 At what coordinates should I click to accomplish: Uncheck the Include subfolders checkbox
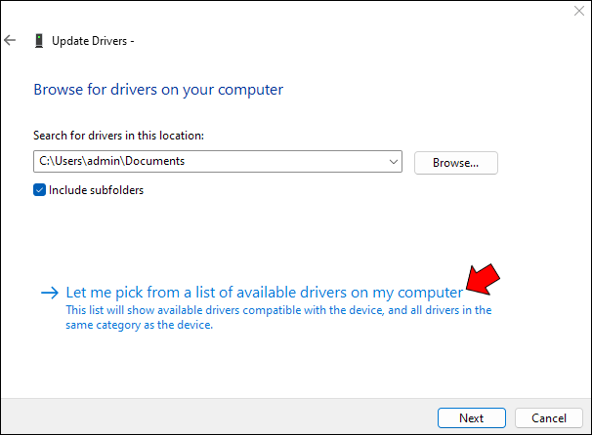(x=40, y=190)
